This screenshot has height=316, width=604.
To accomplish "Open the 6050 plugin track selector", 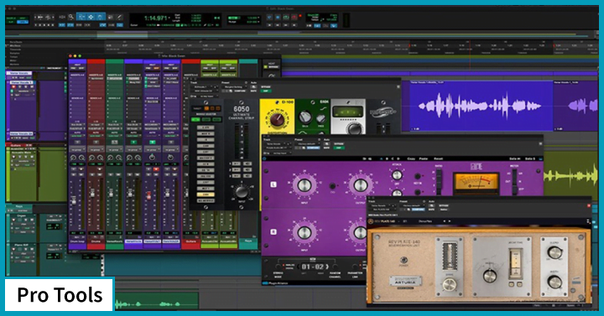I will tap(203, 87).
